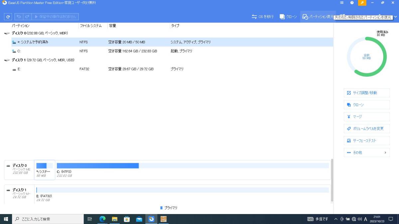399x224 pixels.
Task: Click the orange key activation icon
Action: [x=362, y=3]
